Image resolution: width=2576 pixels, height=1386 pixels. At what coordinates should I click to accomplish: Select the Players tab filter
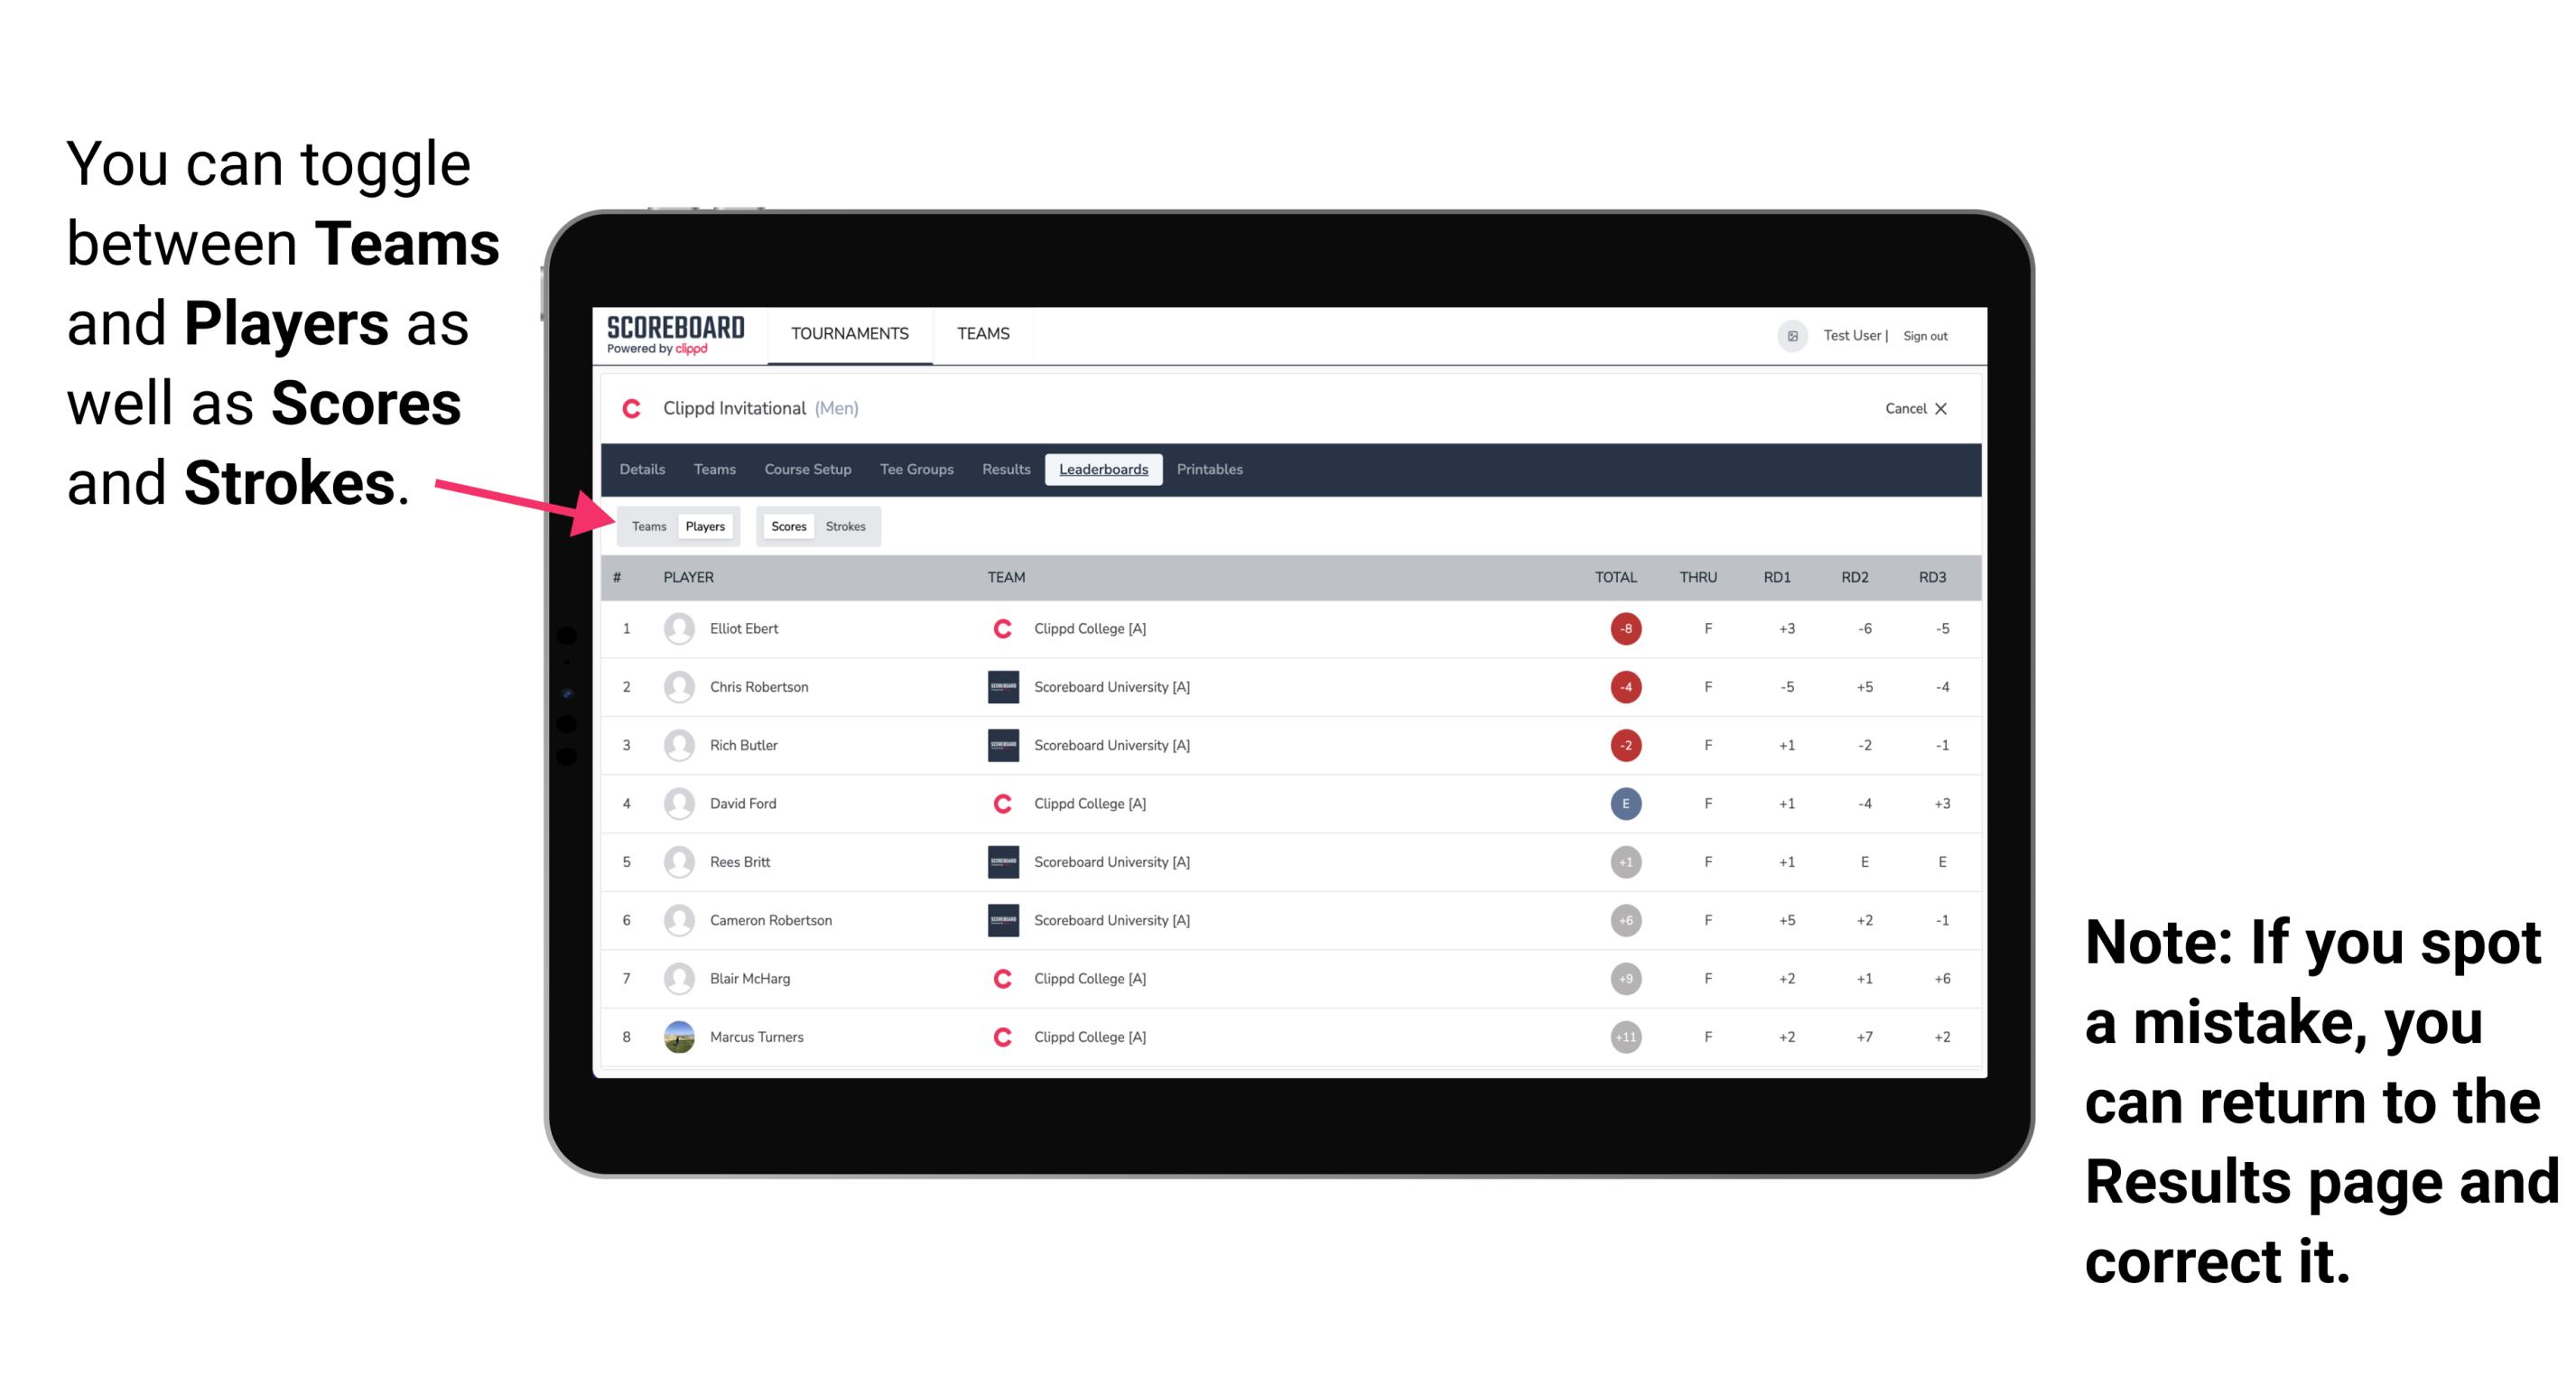(x=704, y=526)
